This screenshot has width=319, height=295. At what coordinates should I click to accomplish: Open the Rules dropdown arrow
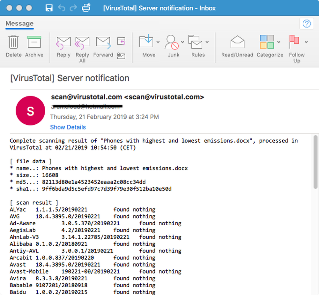pyautogui.click(x=207, y=42)
